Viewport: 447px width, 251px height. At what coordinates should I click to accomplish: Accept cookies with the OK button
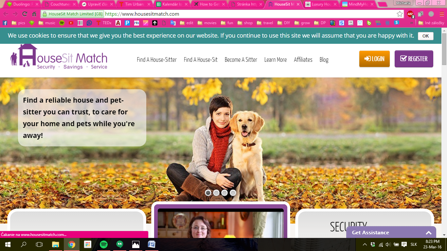point(425,36)
